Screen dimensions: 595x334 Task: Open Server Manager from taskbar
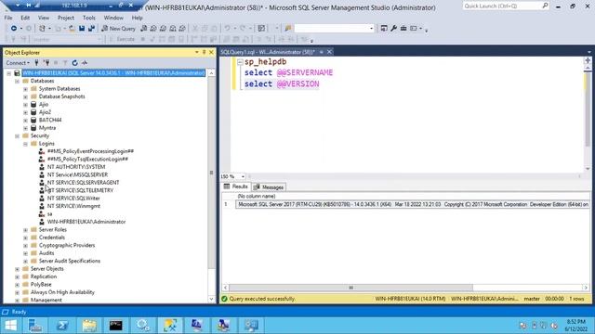click(x=35, y=326)
